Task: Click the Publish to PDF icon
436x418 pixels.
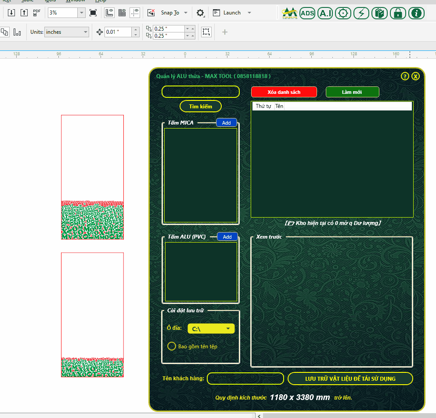Action: 37,13
